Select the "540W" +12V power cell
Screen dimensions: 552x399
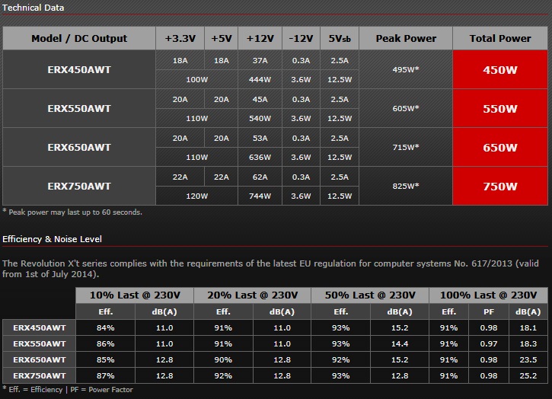[260, 118]
